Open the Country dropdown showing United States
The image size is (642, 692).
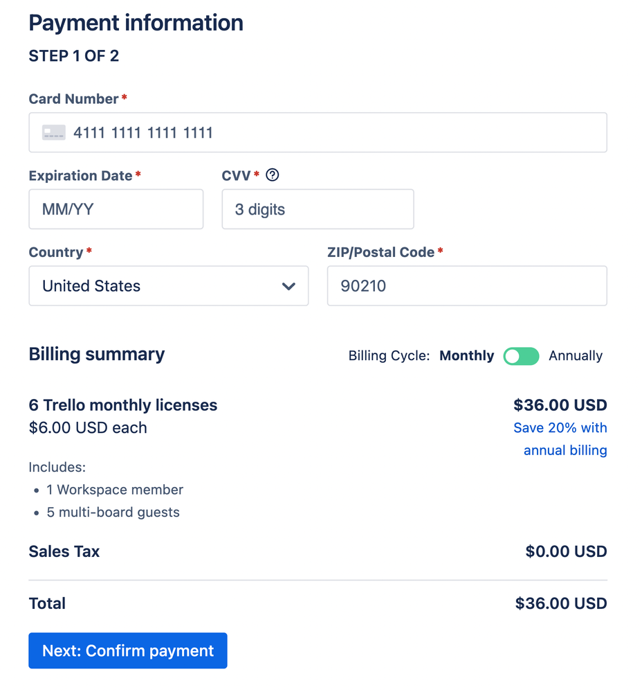168,286
